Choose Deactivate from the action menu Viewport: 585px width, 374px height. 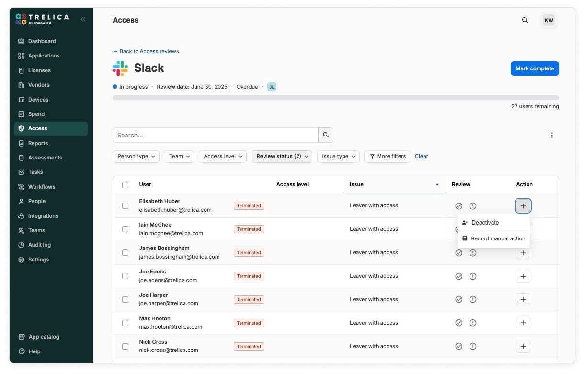485,222
